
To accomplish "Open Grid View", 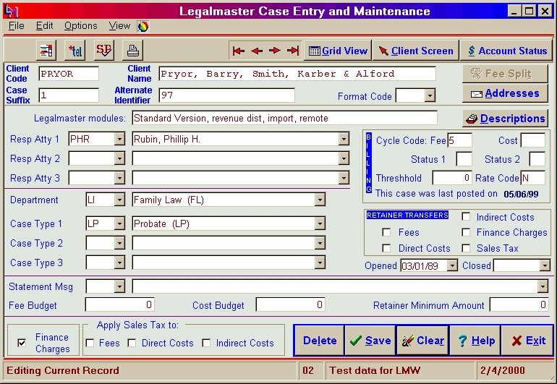I will (338, 51).
